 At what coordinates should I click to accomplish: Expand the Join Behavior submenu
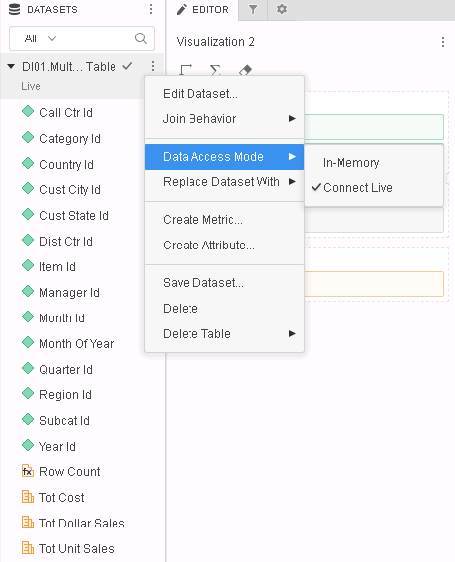[224, 118]
